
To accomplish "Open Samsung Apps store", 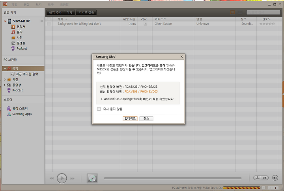I will [x=22, y=114].
